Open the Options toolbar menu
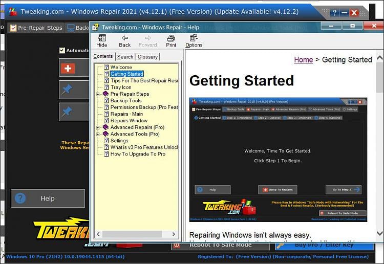This screenshot has height=264, width=384. point(194,40)
